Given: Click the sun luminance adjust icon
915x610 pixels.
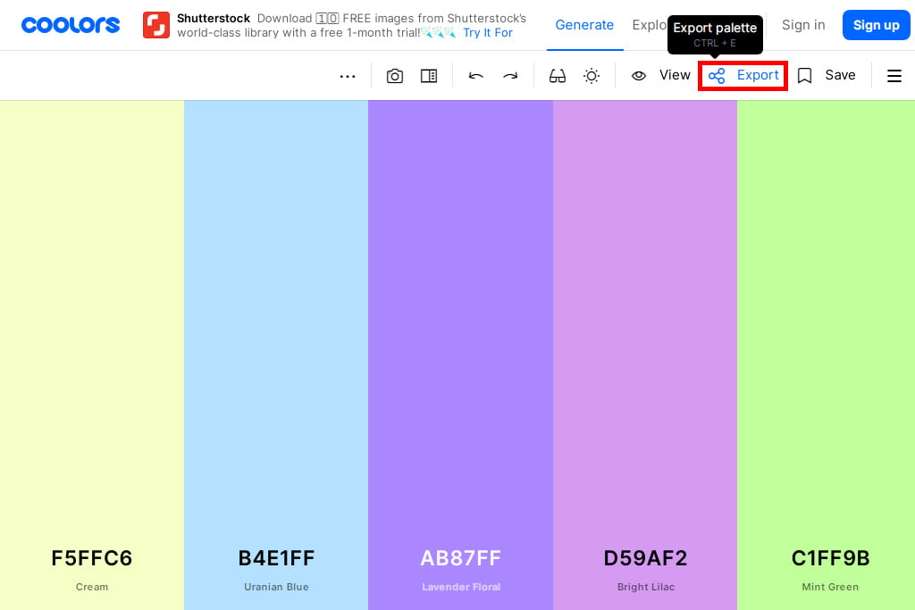Looking at the screenshot, I should pos(592,76).
